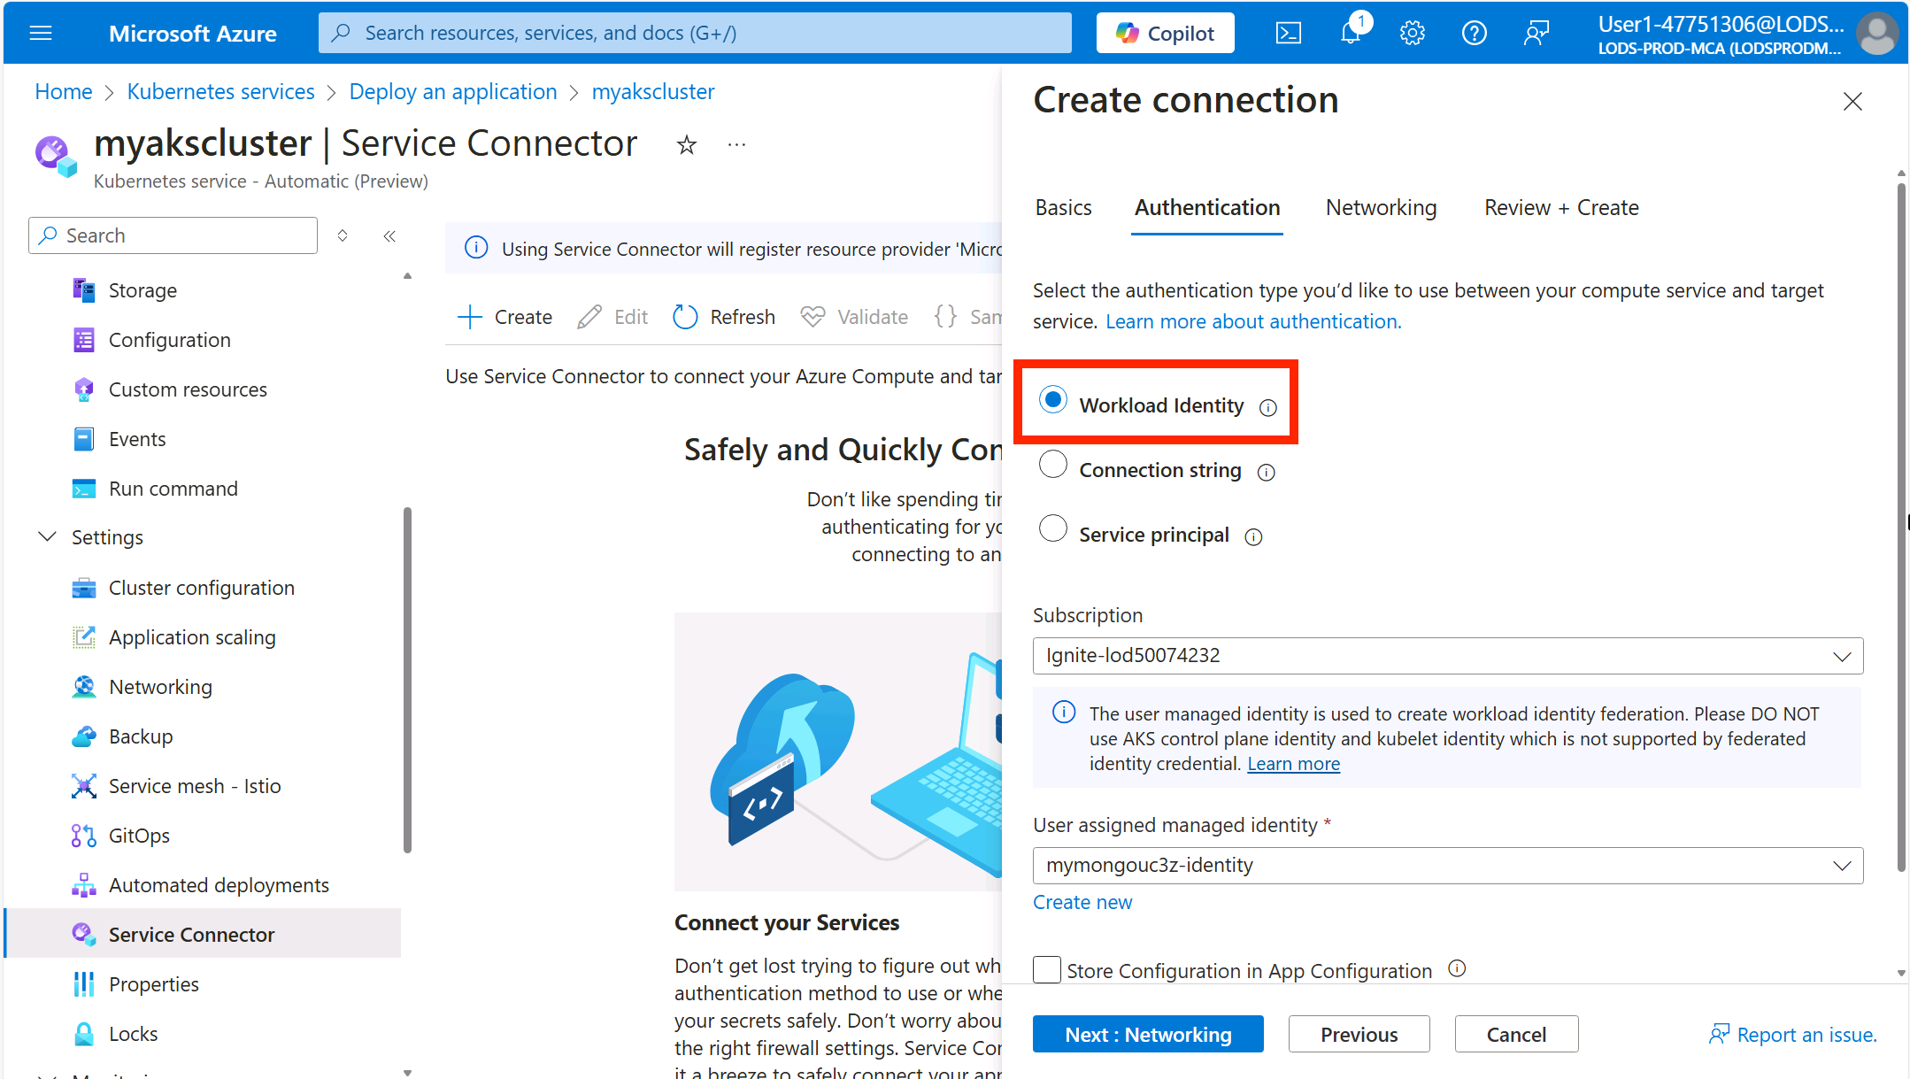Click Create new managed identity link
The width and height of the screenshot is (1910, 1079).
[1081, 902]
